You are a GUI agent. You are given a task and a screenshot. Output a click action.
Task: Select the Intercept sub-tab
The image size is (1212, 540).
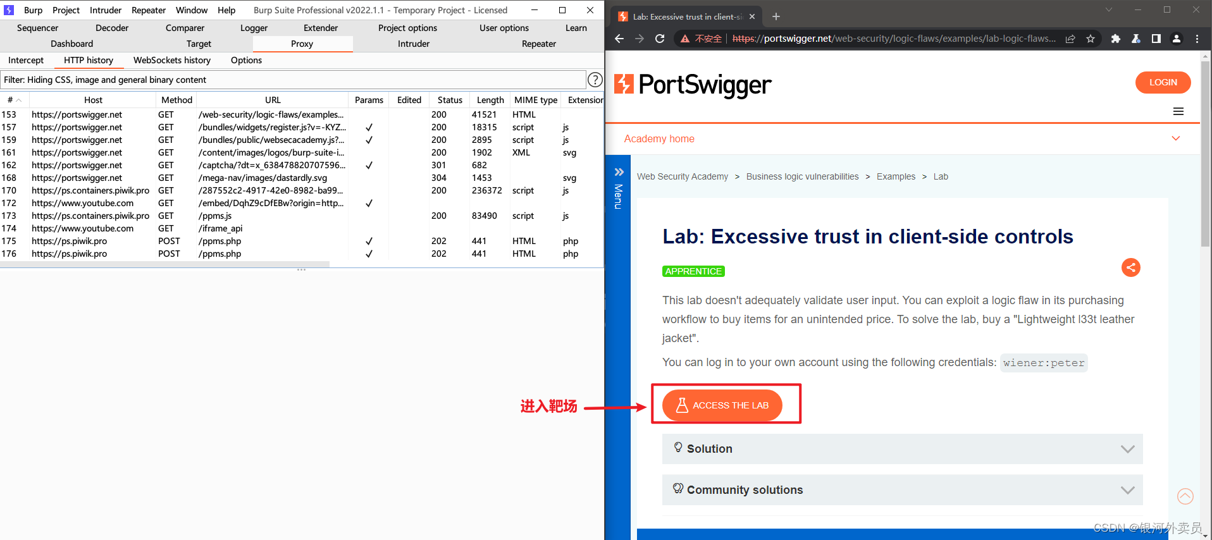click(26, 60)
